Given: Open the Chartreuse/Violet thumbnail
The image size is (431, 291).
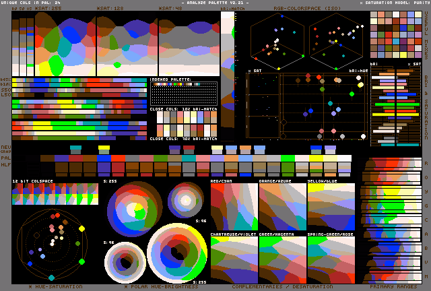Looking at the screenshot, I should click(234, 259).
